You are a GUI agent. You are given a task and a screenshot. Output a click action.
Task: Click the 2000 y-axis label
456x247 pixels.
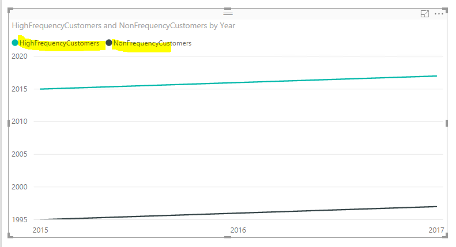(20, 187)
